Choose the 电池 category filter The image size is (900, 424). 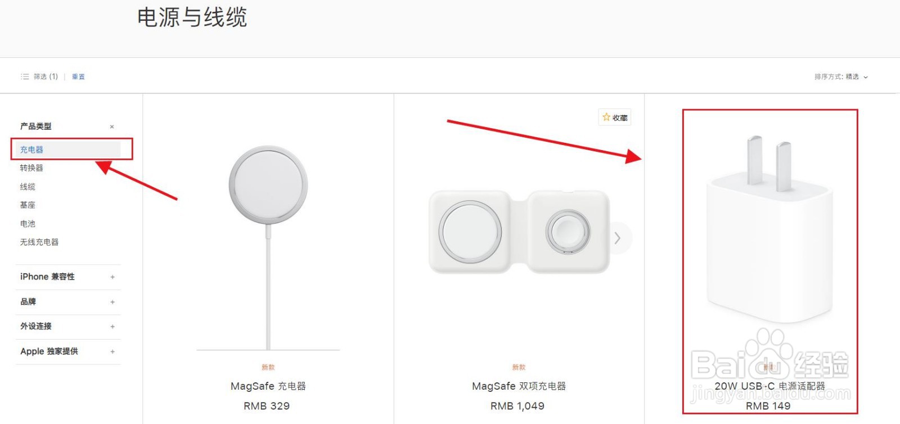click(28, 223)
